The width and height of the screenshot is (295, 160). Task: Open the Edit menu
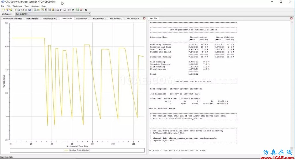pos(8,6)
